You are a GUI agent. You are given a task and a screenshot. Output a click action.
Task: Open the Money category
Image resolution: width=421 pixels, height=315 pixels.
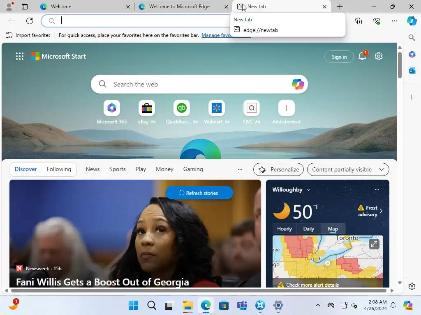click(x=164, y=169)
